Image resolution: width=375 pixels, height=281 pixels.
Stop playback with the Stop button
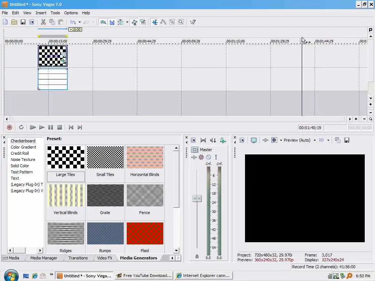[x=60, y=127]
